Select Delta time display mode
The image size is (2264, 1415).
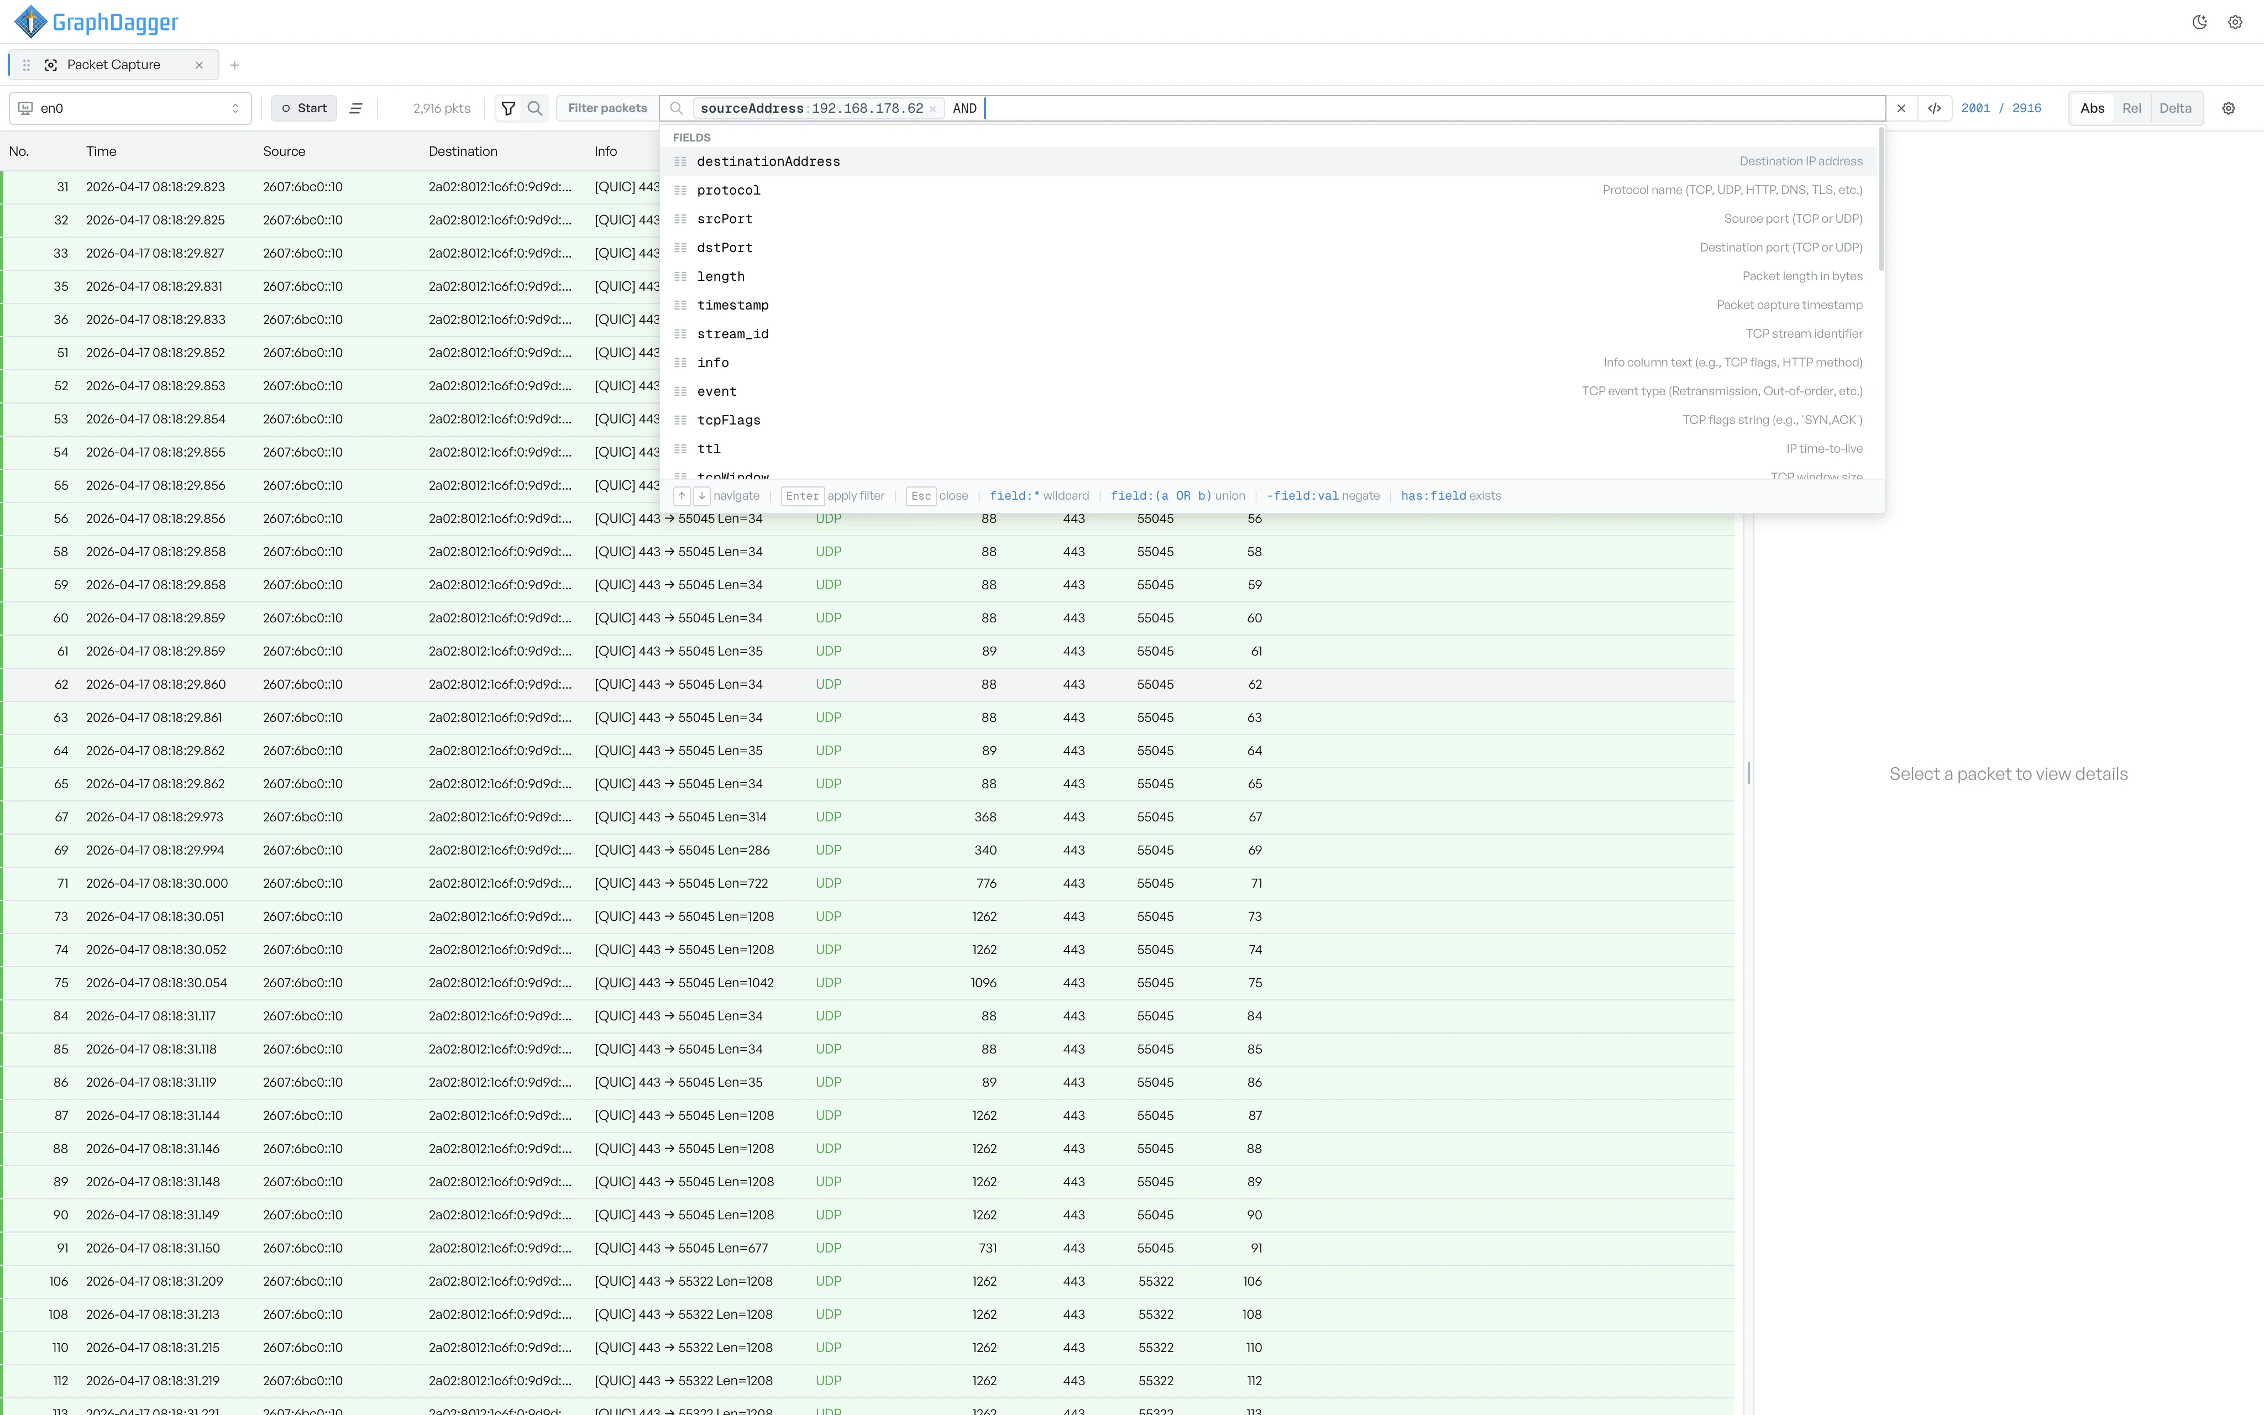2175,108
